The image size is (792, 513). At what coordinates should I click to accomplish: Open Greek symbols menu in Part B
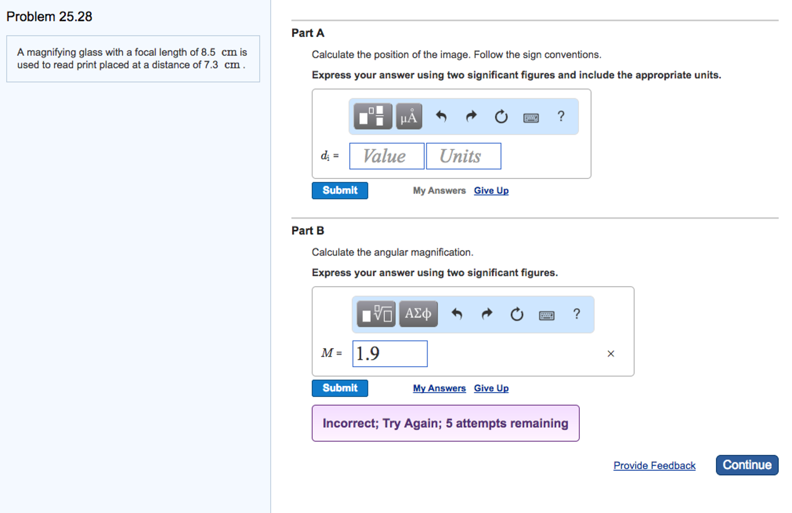click(418, 314)
